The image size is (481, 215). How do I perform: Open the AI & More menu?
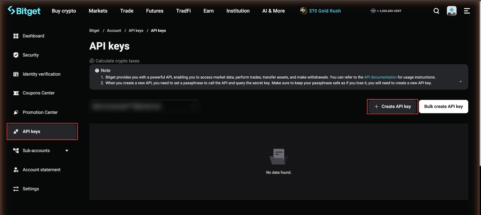[274, 11]
